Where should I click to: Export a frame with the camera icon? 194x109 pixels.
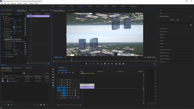(x=123, y=64)
